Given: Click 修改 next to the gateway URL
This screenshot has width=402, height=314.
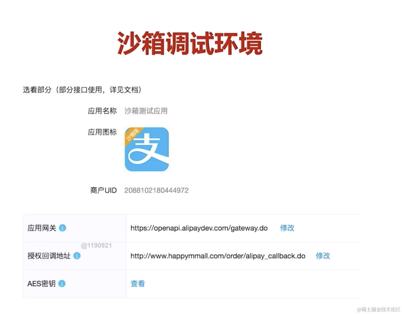Looking at the screenshot, I should pos(287,228).
